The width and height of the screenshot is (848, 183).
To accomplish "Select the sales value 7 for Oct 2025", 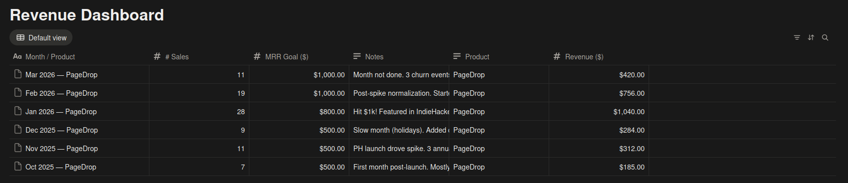I will click(x=199, y=167).
